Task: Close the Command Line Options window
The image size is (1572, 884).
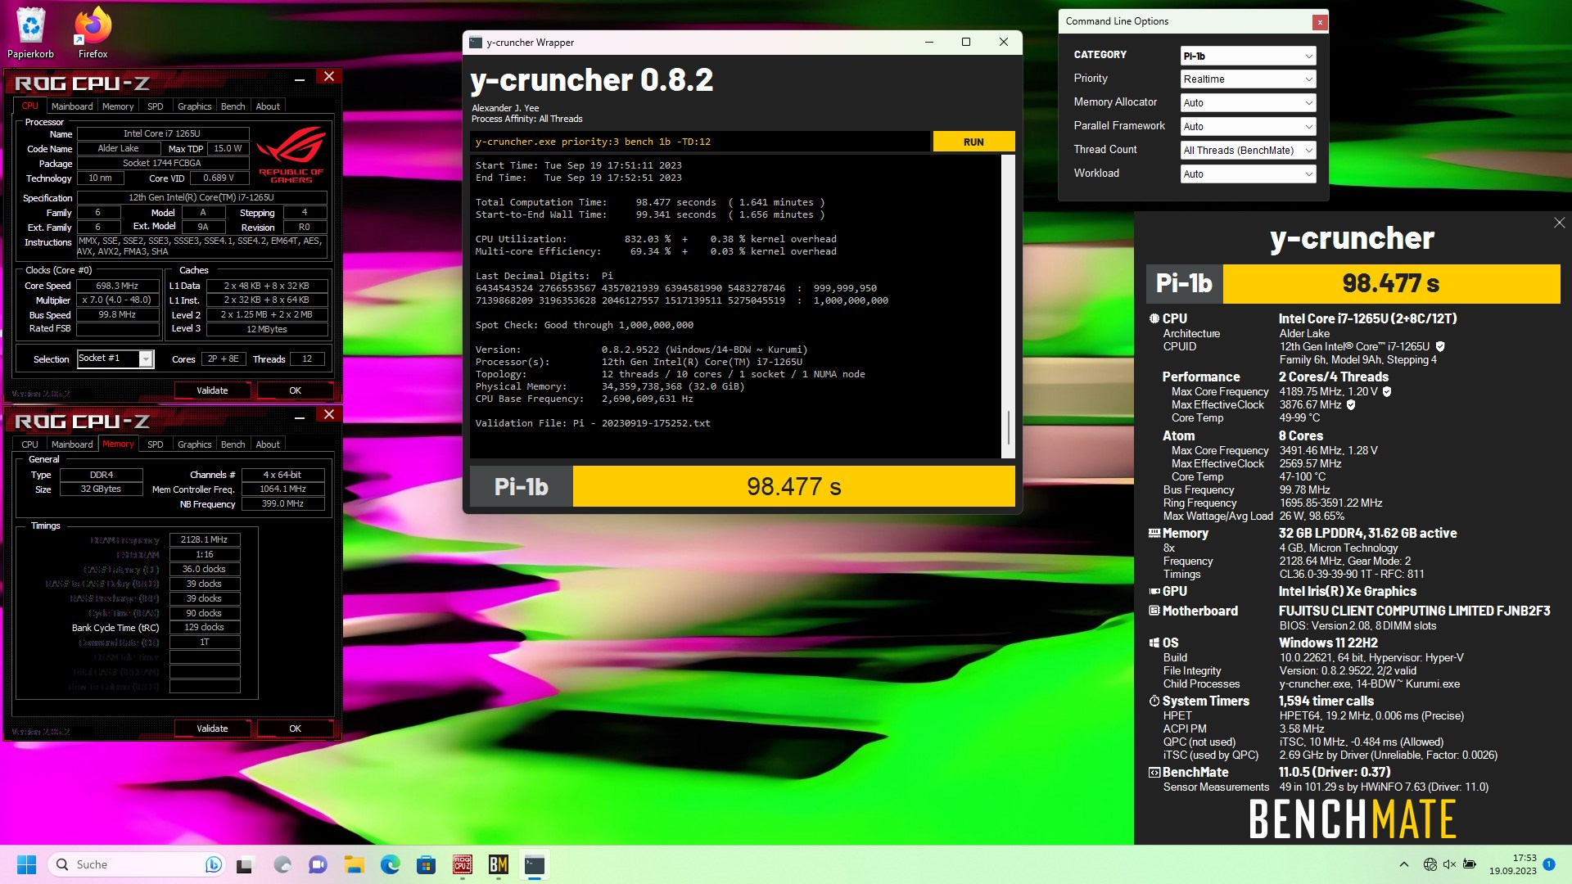Action: point(1319,22)
